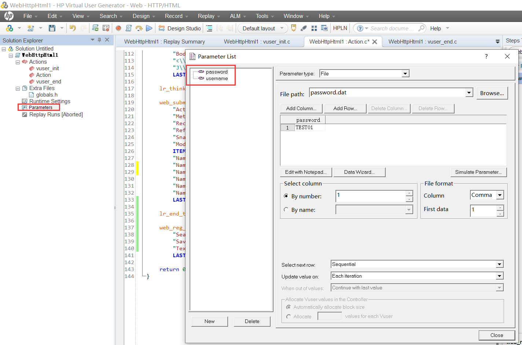Click the Search documentation input field
The width and height of the screenshot is (522, 345).
click(x=393, y=28)
